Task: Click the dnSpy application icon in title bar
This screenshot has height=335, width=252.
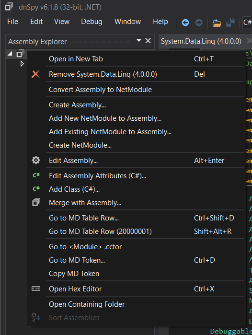Action: click(9, 7)
